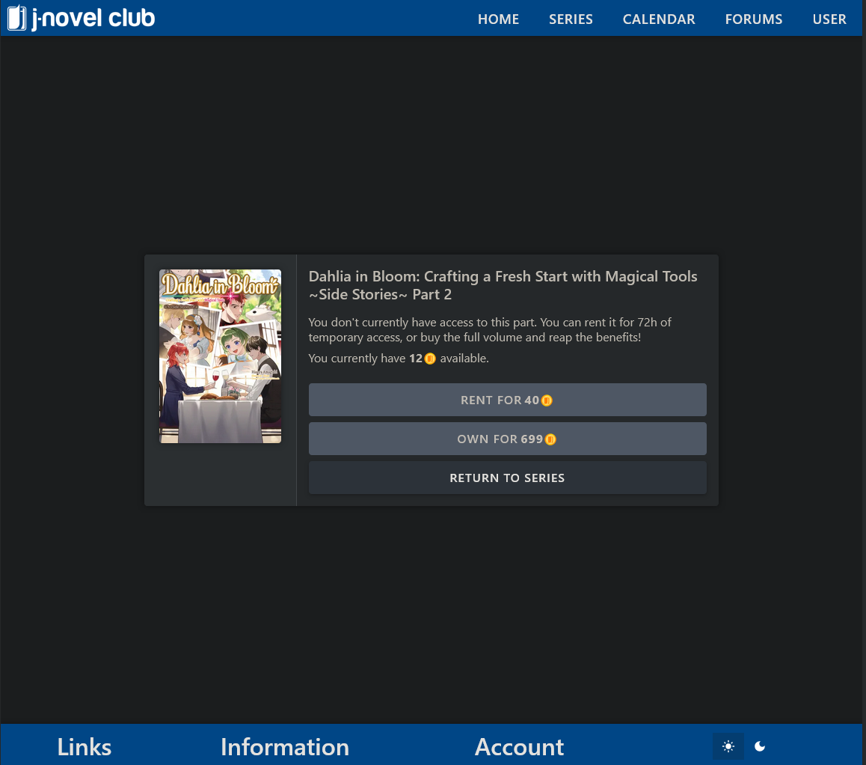Screen dimensions: 866x765
Task: Buy the volume with OWN FOR 699
Action: pos(507,439)
